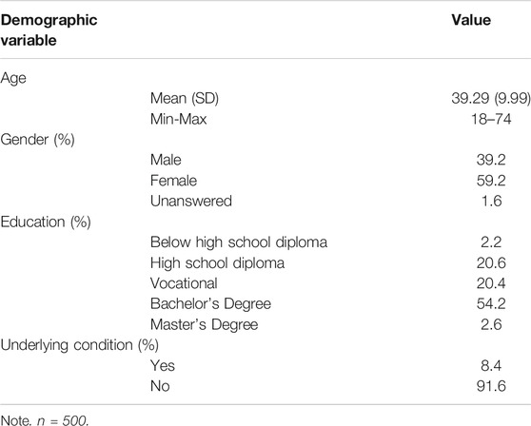Select the Age row label
This screenshot has width=531, height=426.
coord(13,79)
